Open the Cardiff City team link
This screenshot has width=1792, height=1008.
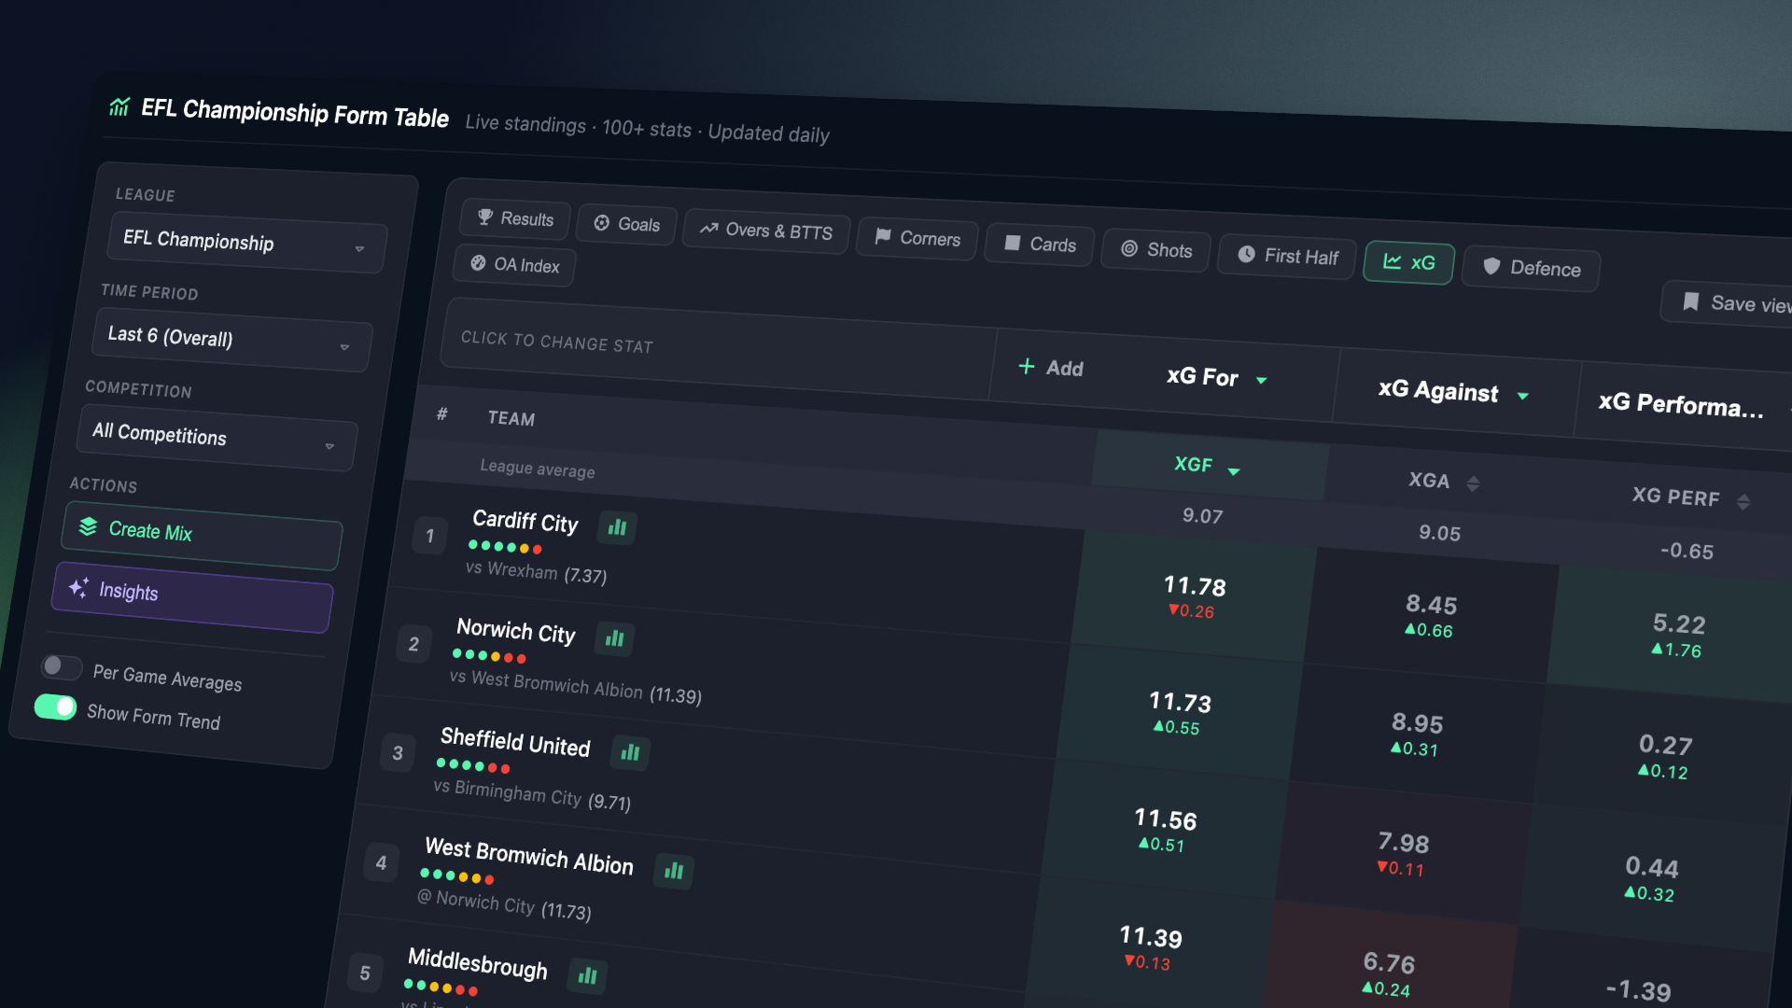pos(525,521)
